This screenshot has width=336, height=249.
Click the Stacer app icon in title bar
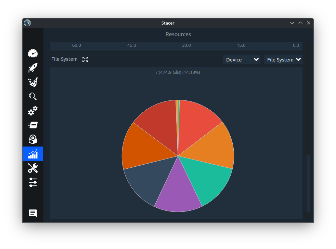(x=27, y=23)
